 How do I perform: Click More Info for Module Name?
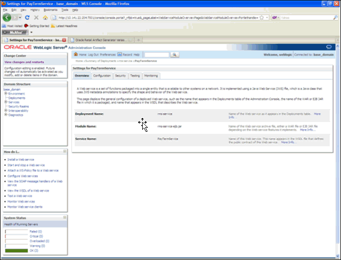[308, 130]
